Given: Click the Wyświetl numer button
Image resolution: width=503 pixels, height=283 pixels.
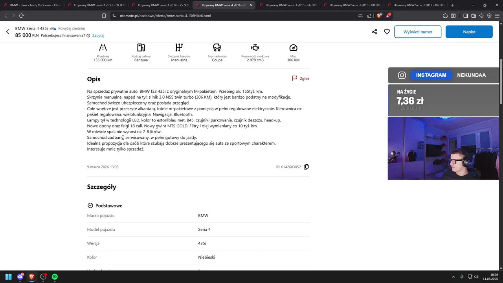Looking at the screenshot, I should tap(418, 32).
